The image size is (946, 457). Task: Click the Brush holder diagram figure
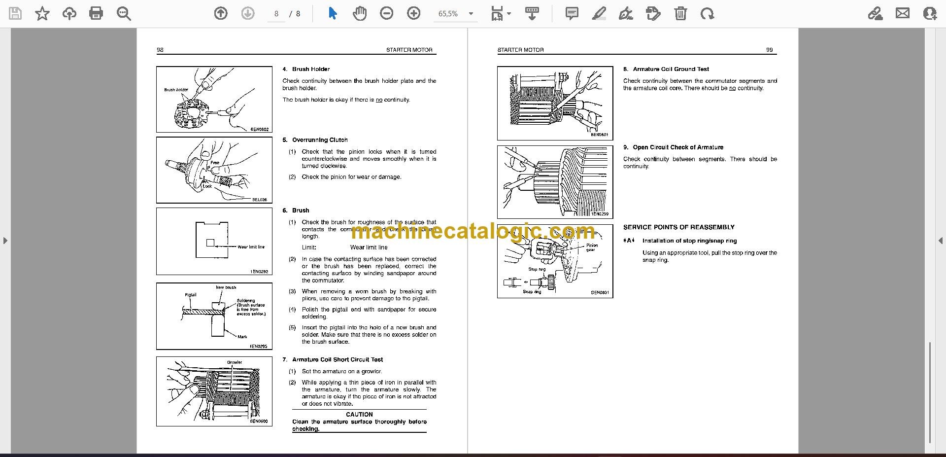click(x=214, y=100)
